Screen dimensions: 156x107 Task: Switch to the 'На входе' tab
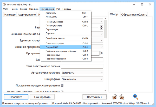coord(10,15)
